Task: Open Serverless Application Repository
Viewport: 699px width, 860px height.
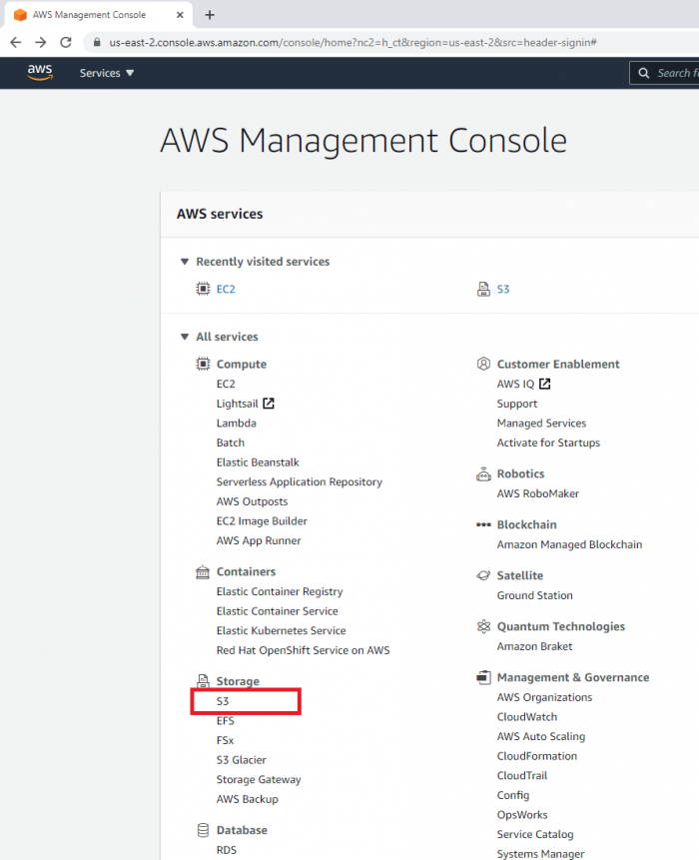Action: pyautogui.click(x=300, y=482)
